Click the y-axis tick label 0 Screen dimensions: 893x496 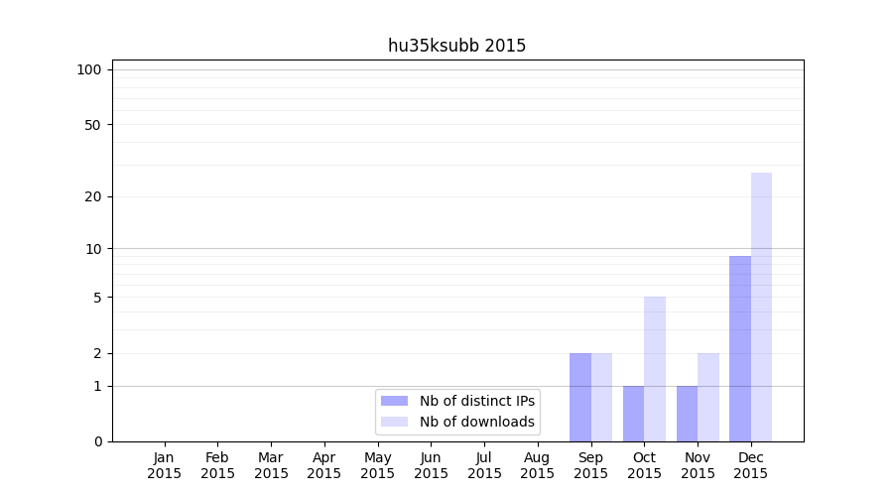point(97,441)
